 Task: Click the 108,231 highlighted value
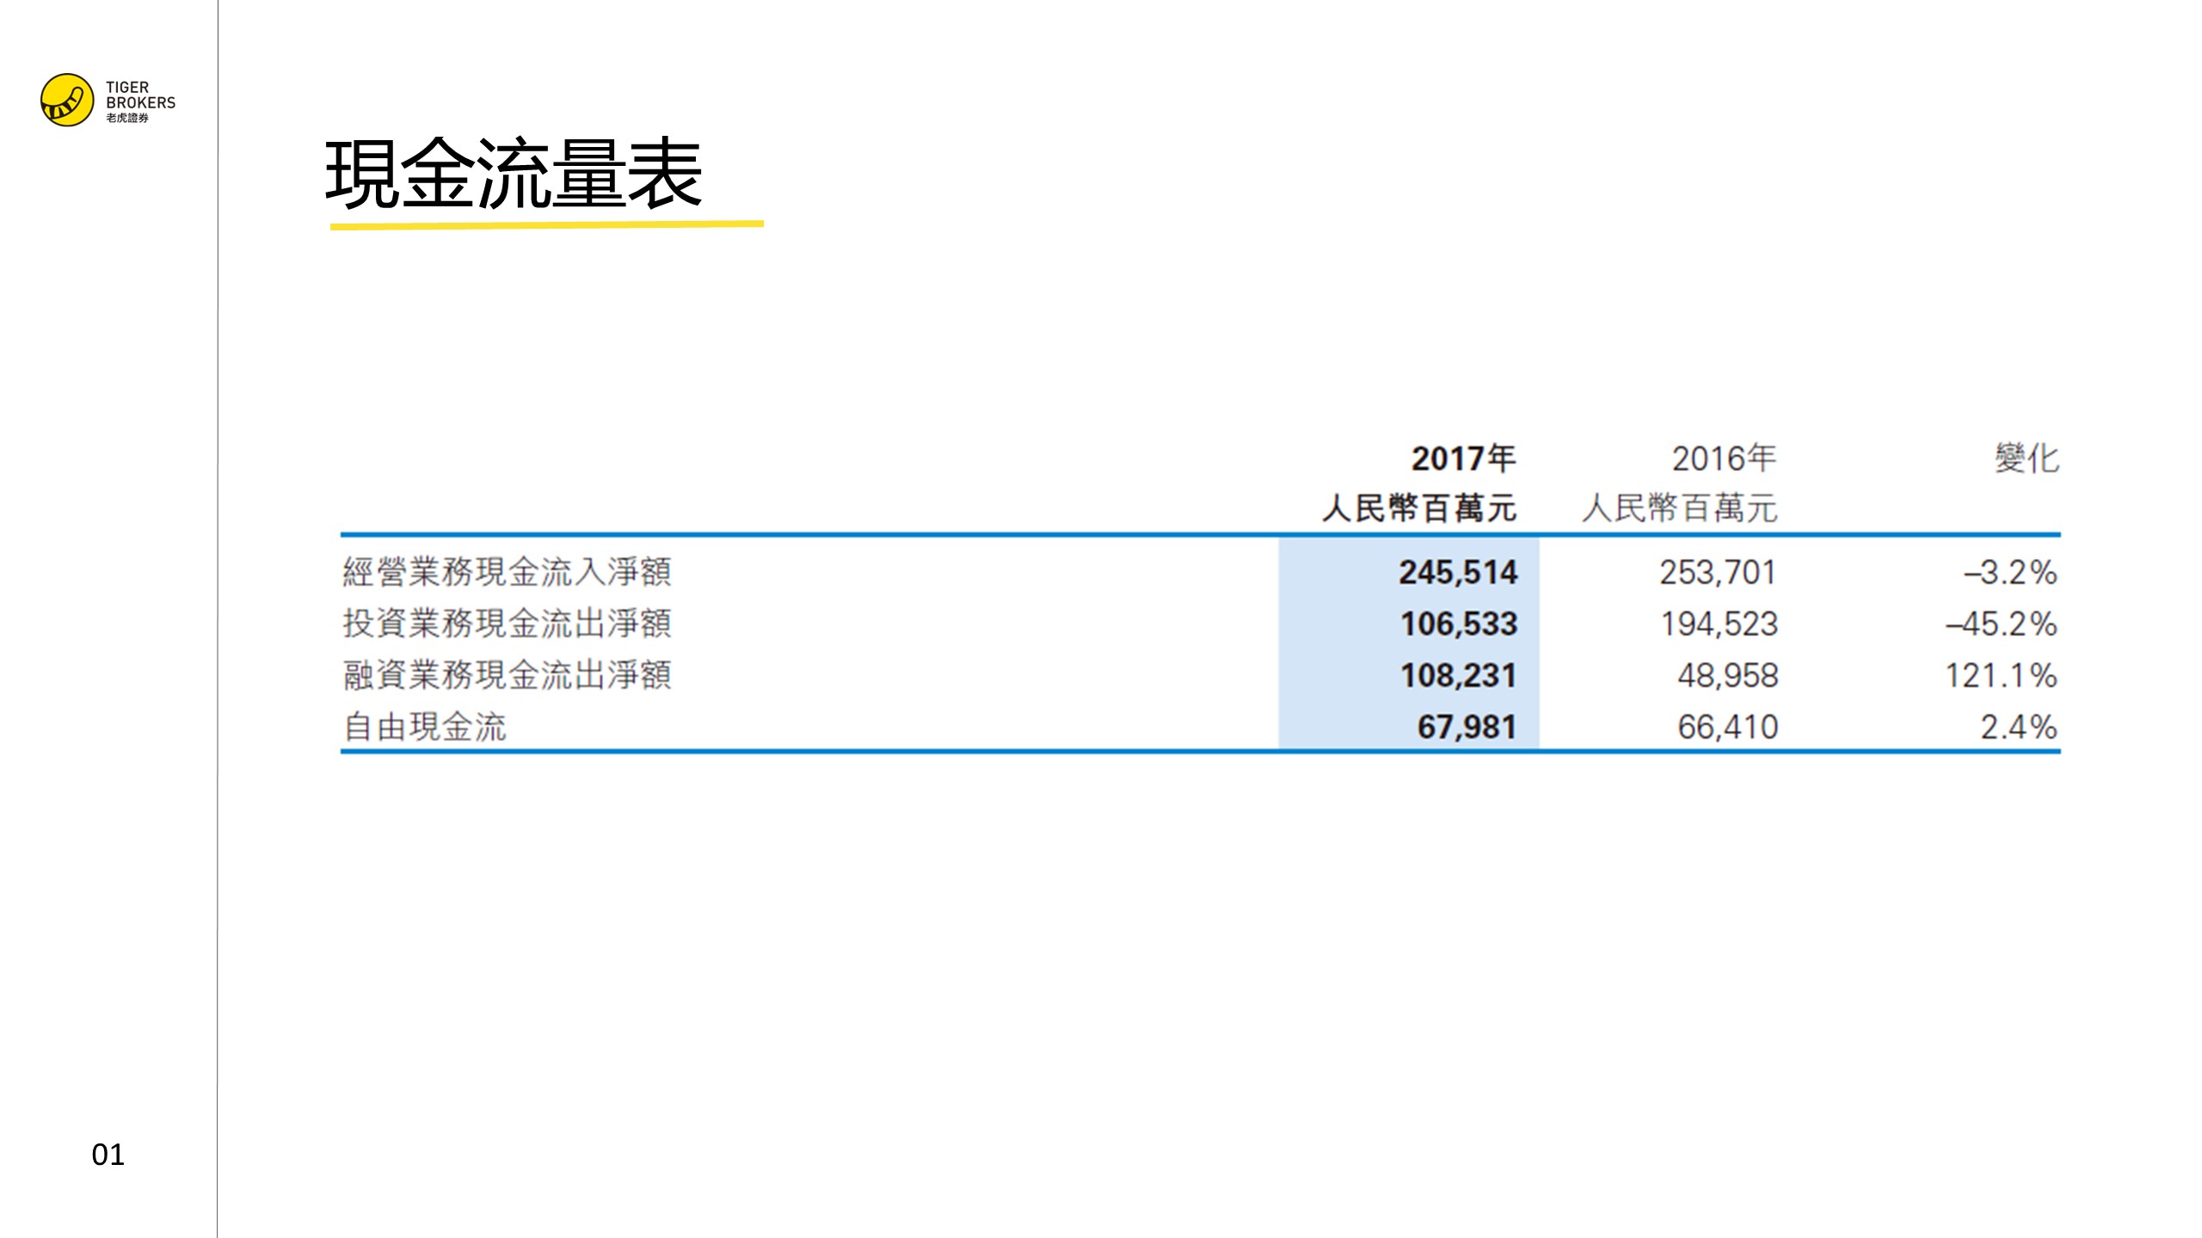[x=1459, y=675]
